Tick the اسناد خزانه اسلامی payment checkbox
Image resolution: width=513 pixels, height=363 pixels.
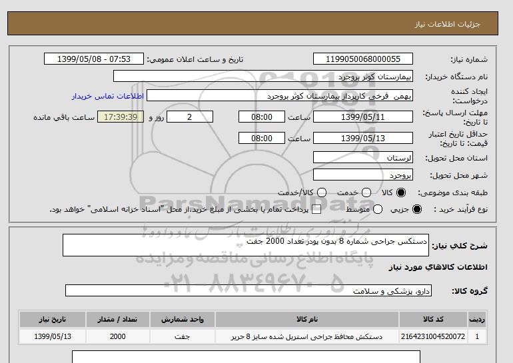pyautogui.click(x=316, y=210)
